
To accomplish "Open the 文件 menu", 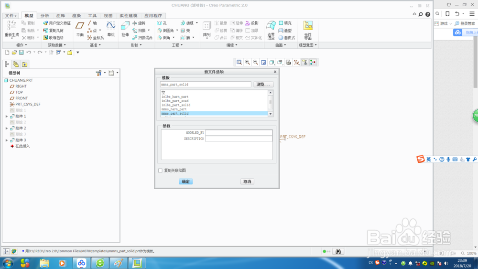I will (x=11, y=16).
